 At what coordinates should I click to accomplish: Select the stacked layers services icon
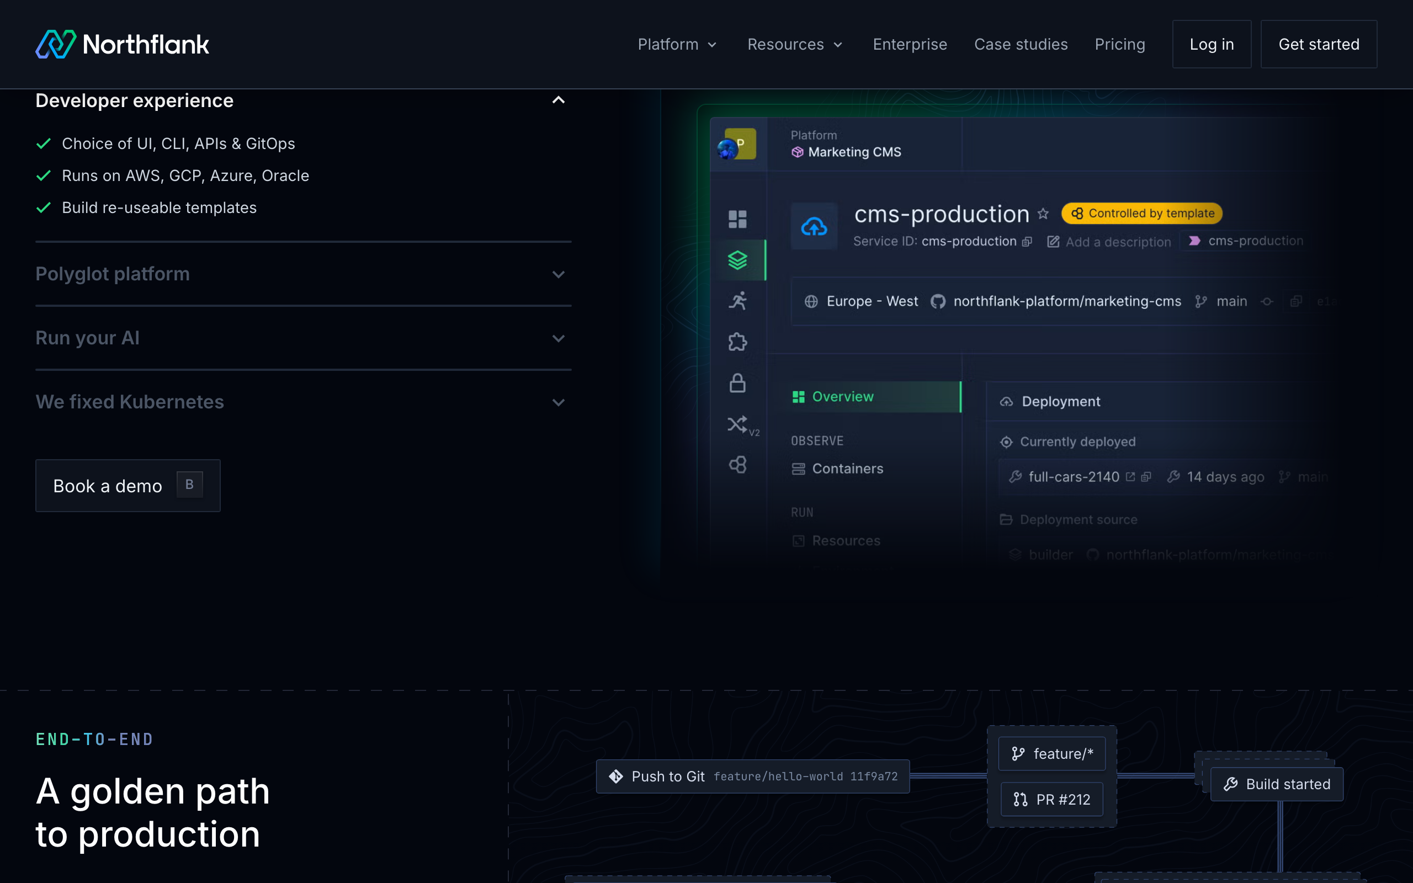(737, 260)
